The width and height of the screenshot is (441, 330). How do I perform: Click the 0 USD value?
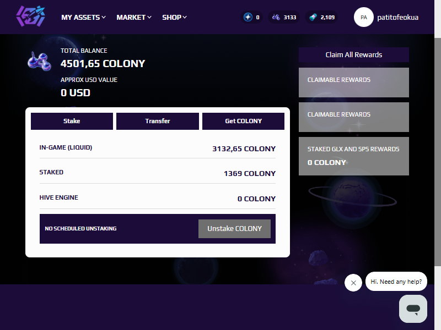76,92
